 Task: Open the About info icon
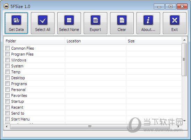148,20
